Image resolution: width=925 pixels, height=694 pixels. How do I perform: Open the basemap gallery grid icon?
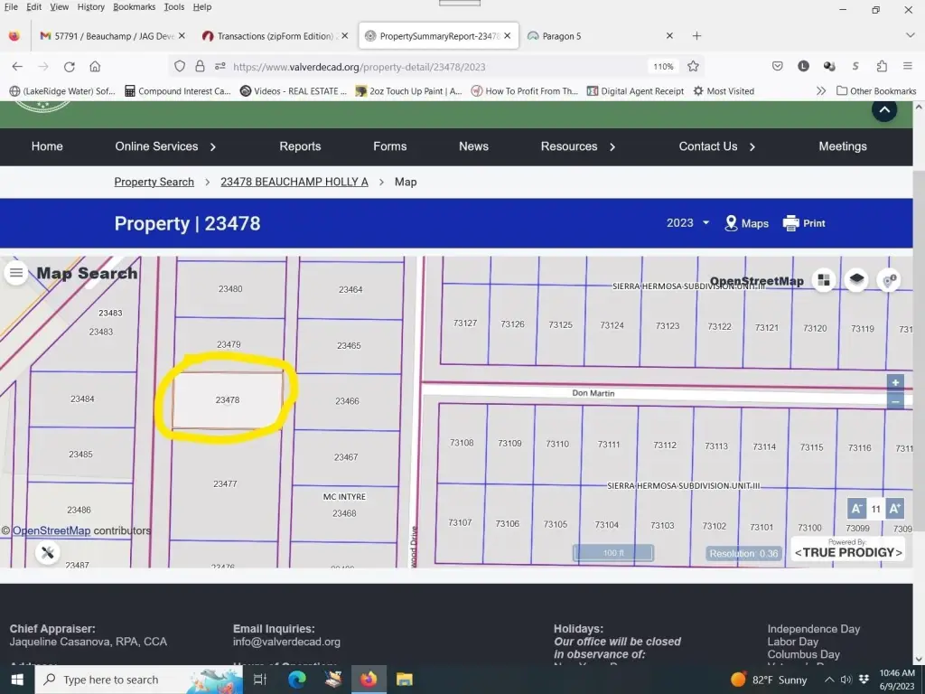coord(823,280)
